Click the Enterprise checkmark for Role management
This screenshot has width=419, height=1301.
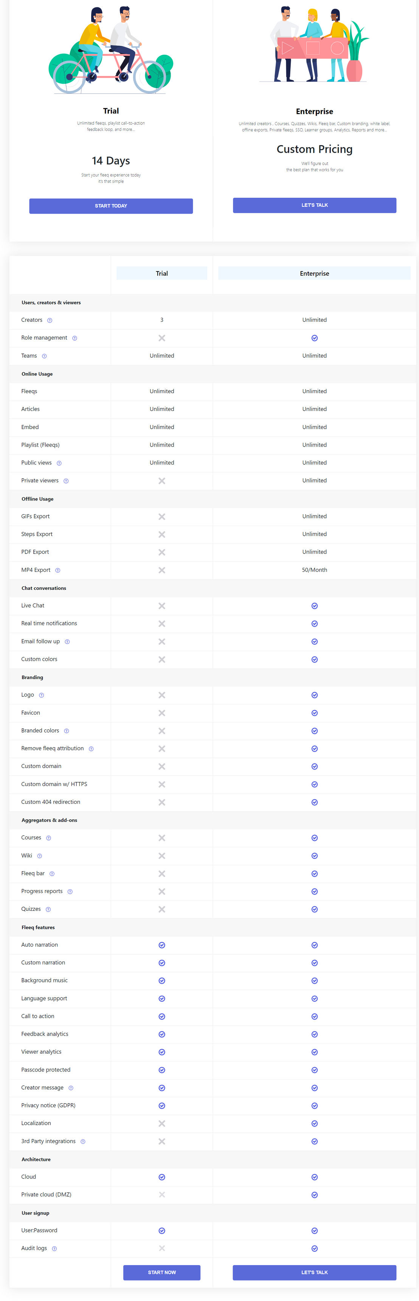click(314, 338)
